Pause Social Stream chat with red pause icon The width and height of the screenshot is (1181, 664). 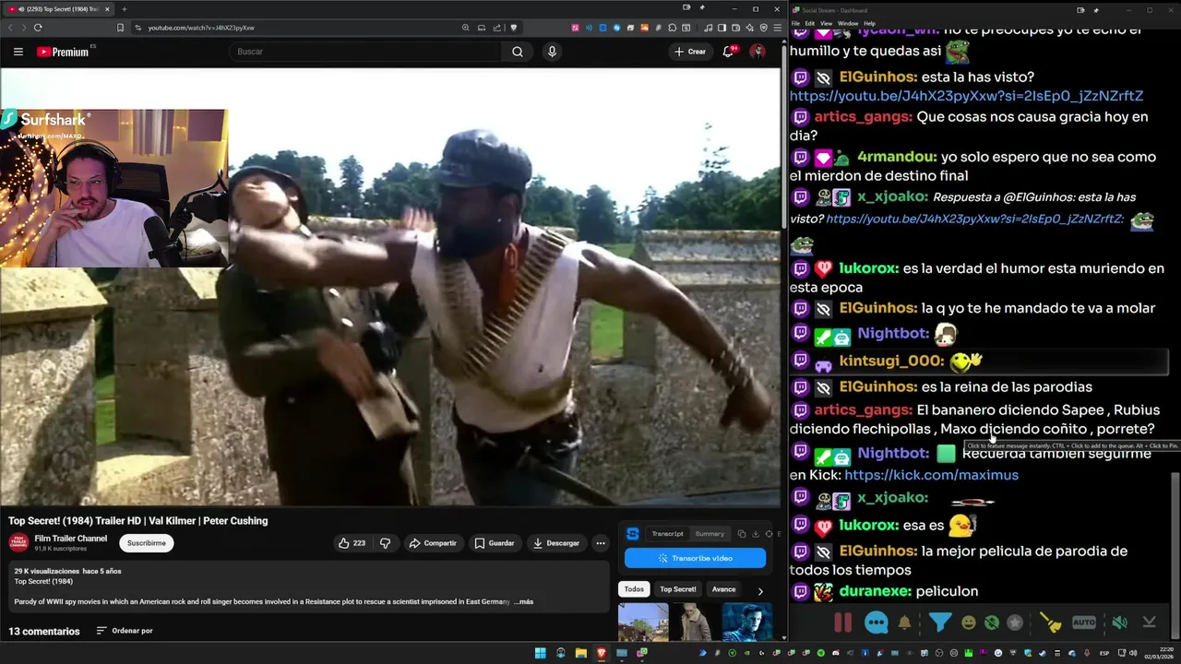(x=843, y=622)
